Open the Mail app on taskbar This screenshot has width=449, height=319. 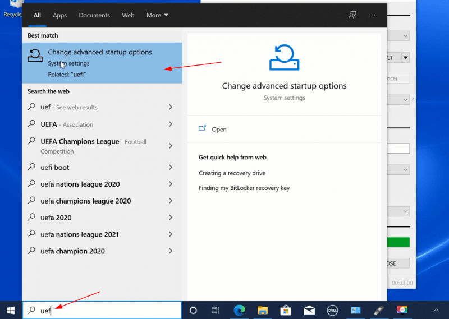309,310
